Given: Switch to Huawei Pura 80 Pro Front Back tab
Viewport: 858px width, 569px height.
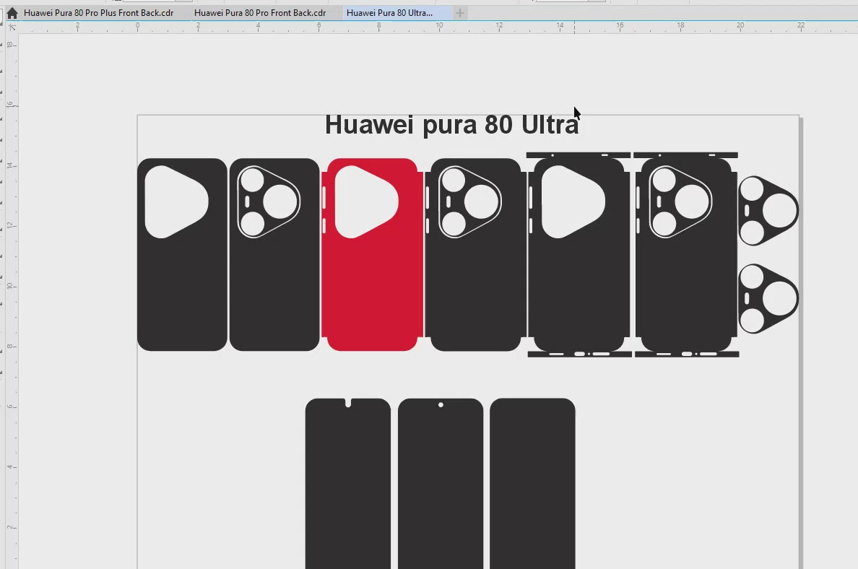Looking at the screenshot, I should pos(260,13).
